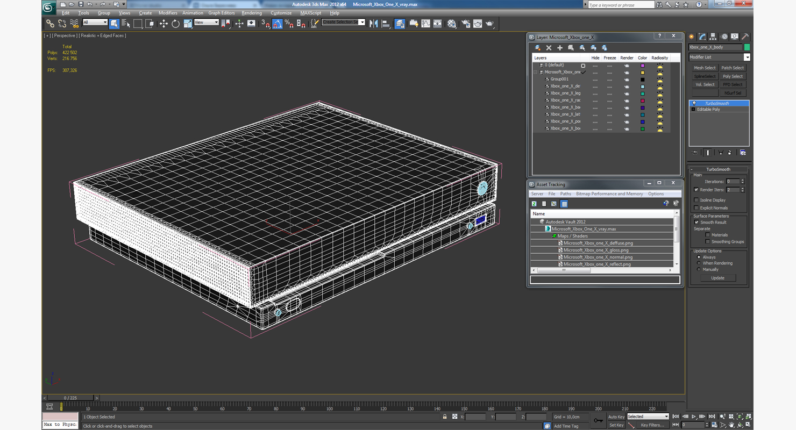
Task: Open the Modifiers menu
Action: [168, 13]
